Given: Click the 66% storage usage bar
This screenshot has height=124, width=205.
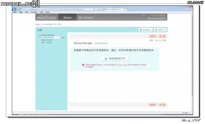Looking at the screenshot, I should (51, 38).
